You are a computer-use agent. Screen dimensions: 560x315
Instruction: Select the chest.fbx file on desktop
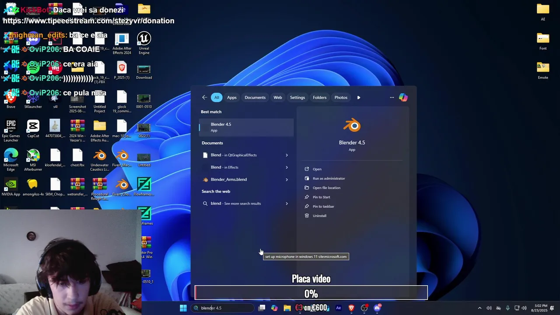tap(77, 158)
